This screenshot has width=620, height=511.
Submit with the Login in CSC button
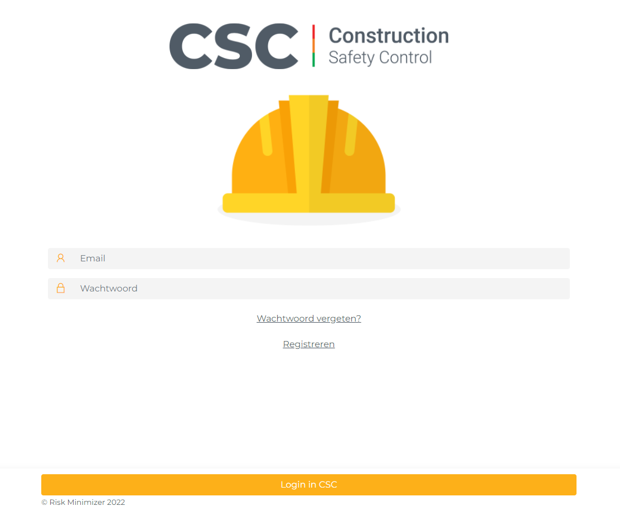(309, 484)
